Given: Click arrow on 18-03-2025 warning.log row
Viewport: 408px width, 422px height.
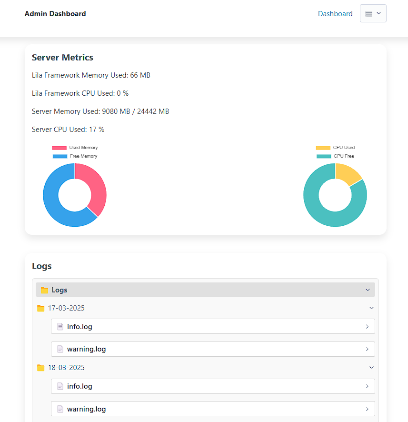Looking at the screenshot, I should (367, 409).
